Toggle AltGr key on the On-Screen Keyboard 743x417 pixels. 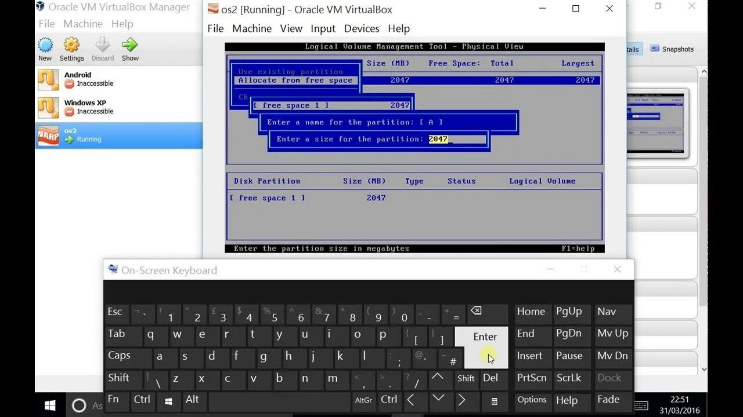tap(363, 401)
